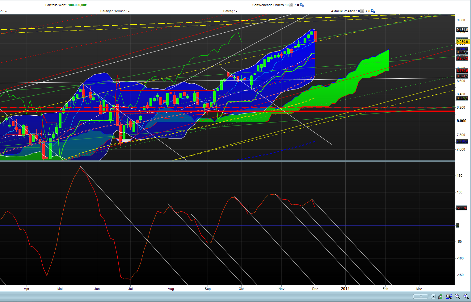471x302 pixels.
Task: Zoom in using the plus magnifier
Action: click(466, 296)
